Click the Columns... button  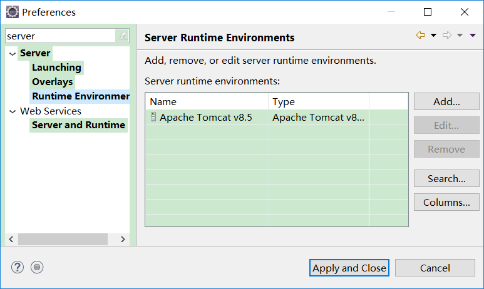point(446,202)
